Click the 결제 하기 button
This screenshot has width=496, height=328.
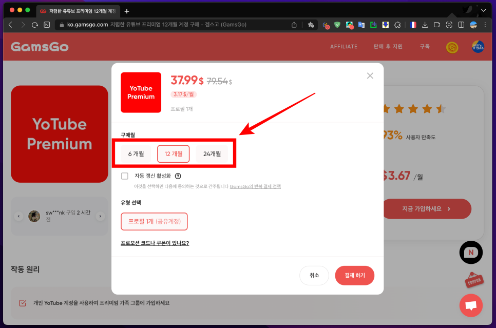coord(355,275)
